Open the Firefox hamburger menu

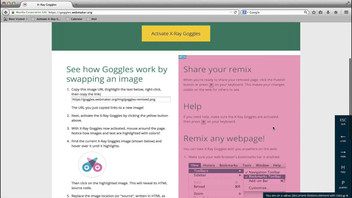point(346,12)
